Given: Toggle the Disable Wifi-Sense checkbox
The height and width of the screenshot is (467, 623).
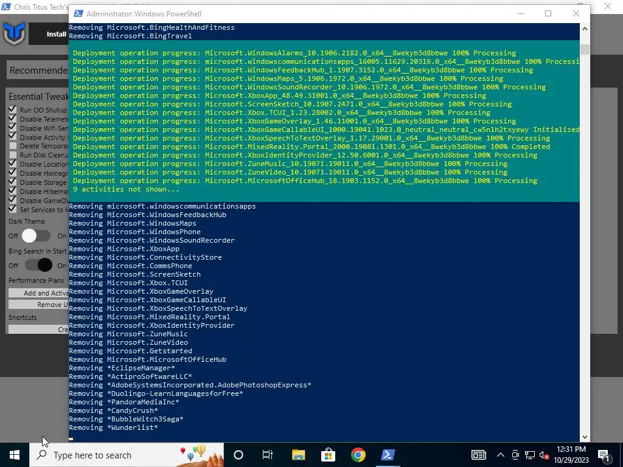Looking at the screenshot, I should tap(13, 128).
